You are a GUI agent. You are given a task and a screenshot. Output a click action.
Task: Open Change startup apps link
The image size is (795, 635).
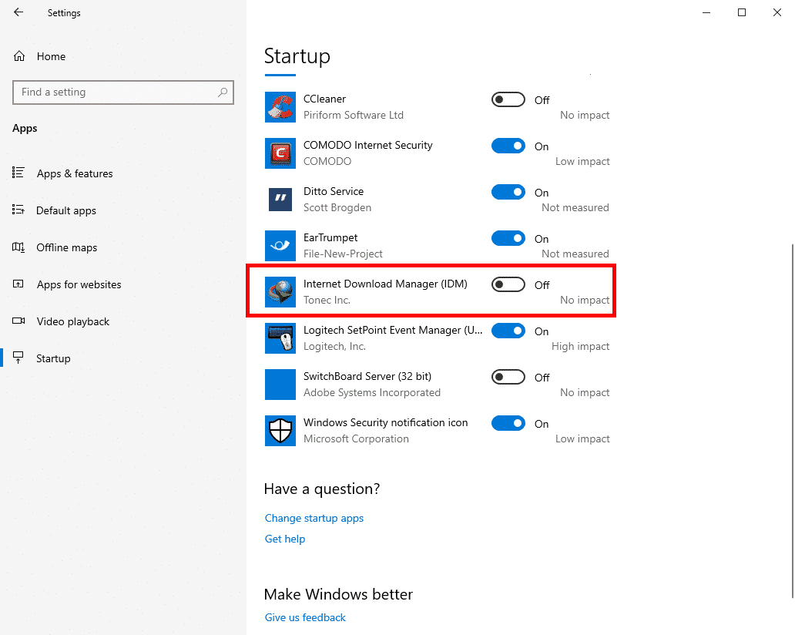tap(314, 518)
